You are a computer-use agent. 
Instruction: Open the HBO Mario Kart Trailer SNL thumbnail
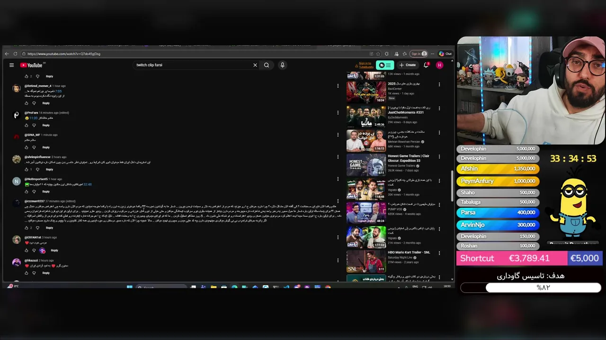point(366,262)
